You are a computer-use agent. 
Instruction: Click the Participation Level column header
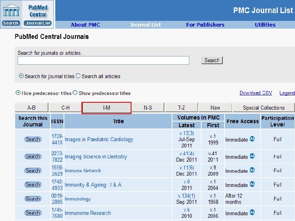click(277, 121)
